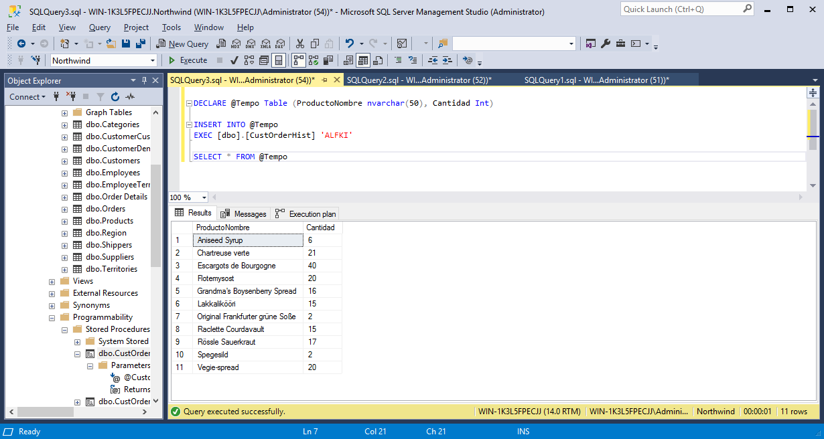Click the XMLA query icon
The image size is (824, 439).
[x=265, y=43]
